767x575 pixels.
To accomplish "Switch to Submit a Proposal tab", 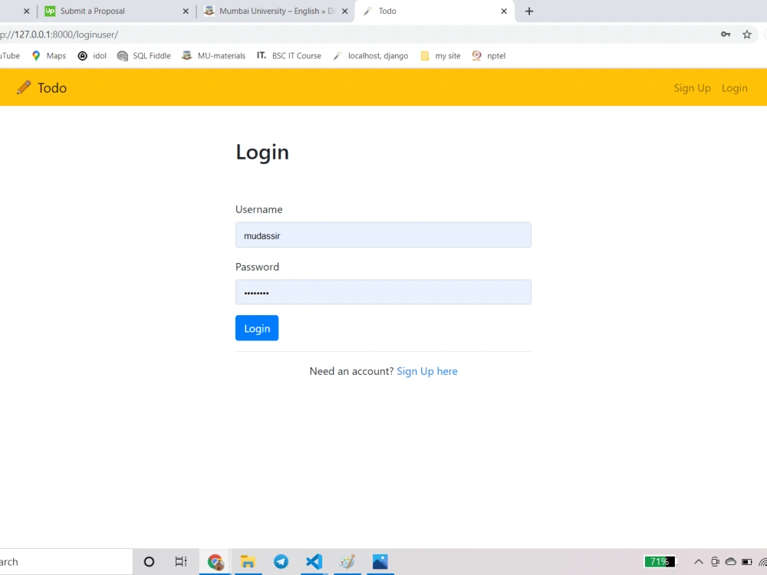I will click(117, 11).
